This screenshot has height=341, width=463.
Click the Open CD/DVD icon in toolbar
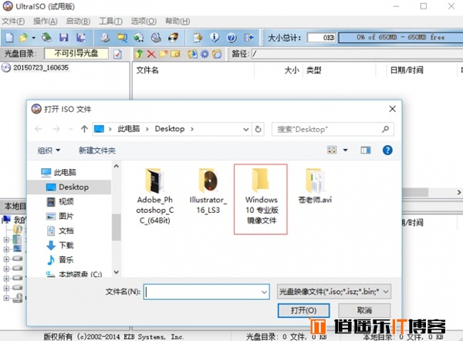point(46,38)
